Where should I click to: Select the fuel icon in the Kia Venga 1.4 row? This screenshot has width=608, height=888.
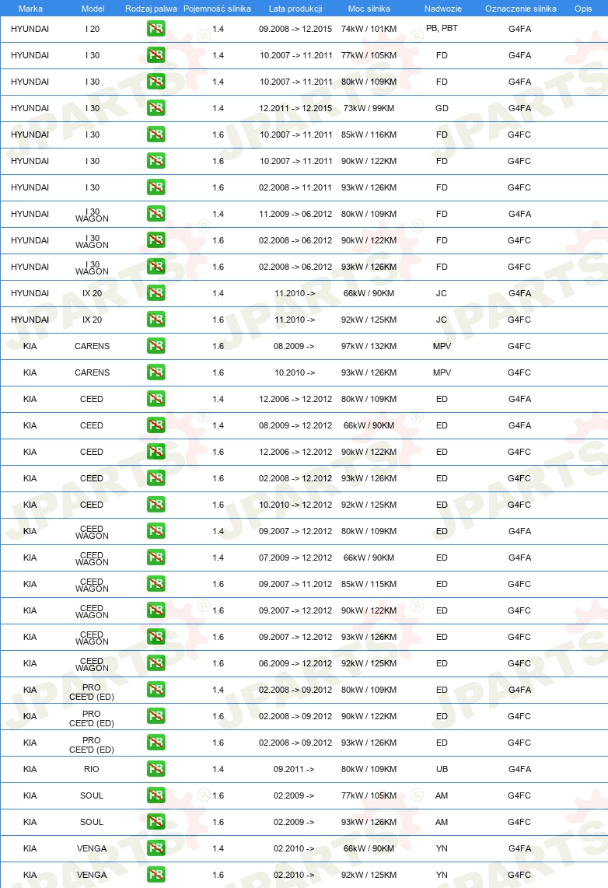[155, 848]
